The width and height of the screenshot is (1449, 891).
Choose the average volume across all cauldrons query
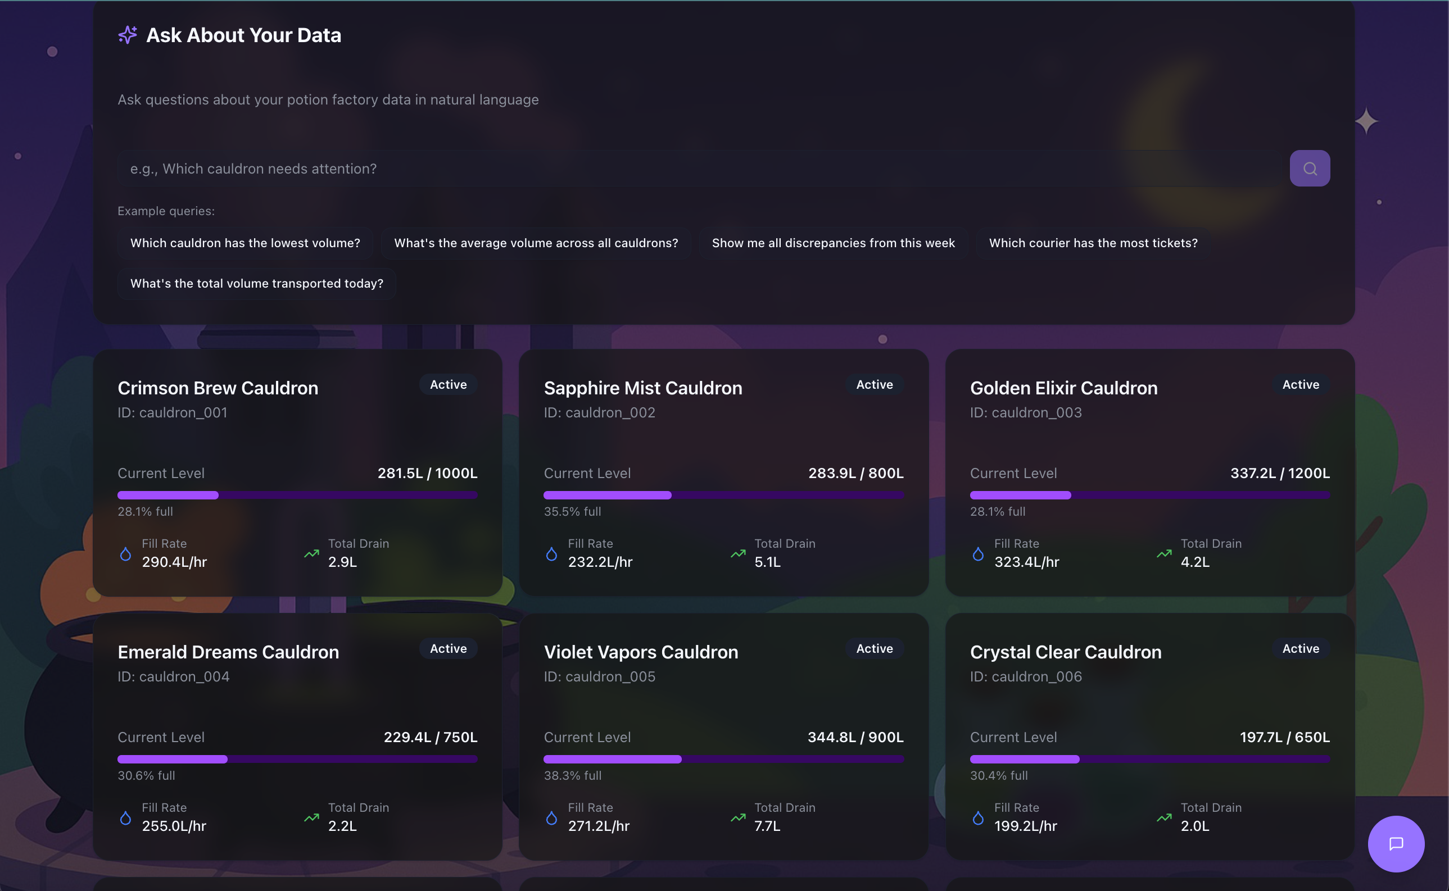pos(535,243)
